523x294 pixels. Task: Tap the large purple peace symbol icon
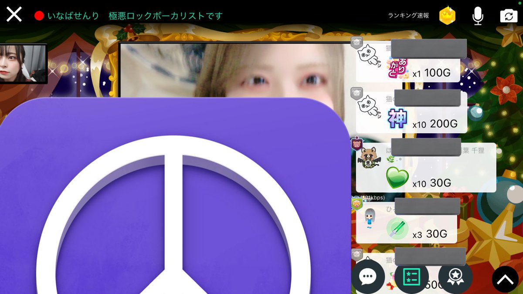pos(174,196)
